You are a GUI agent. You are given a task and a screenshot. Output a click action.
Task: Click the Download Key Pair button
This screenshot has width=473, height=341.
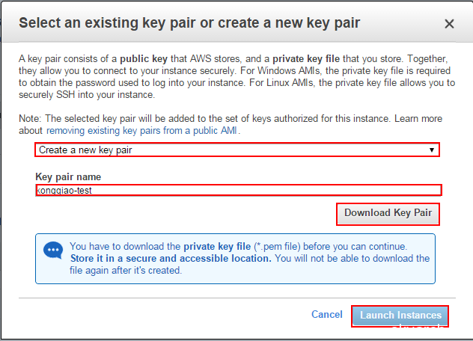(x=388, y=213)
